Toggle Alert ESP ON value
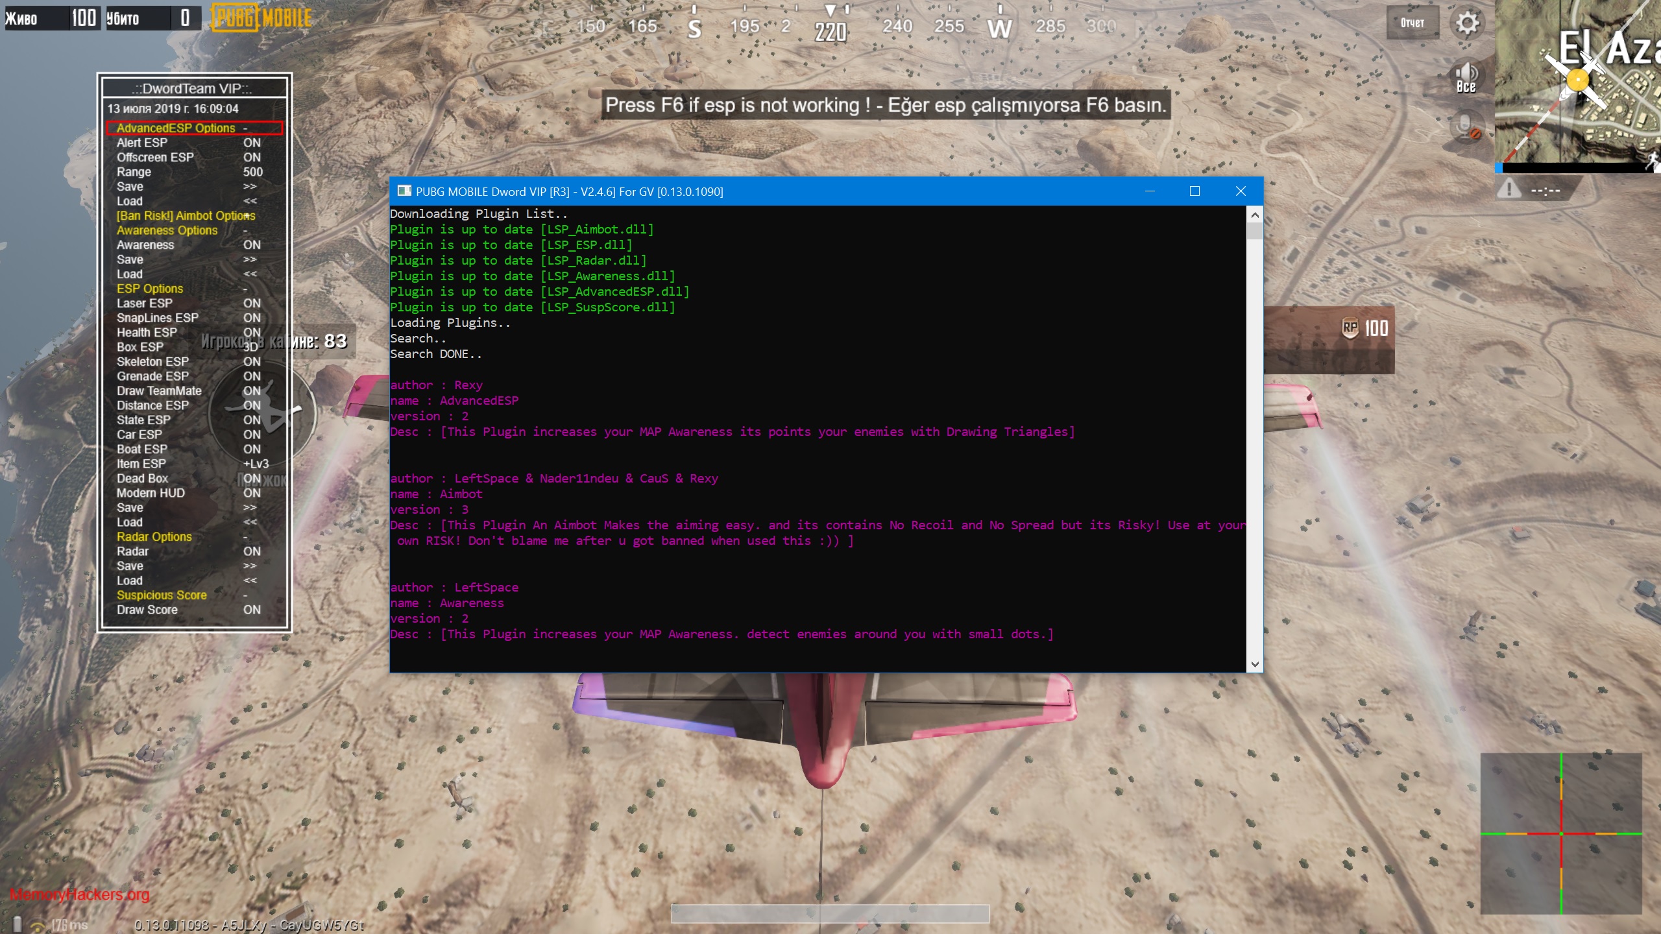 [252, 143]
